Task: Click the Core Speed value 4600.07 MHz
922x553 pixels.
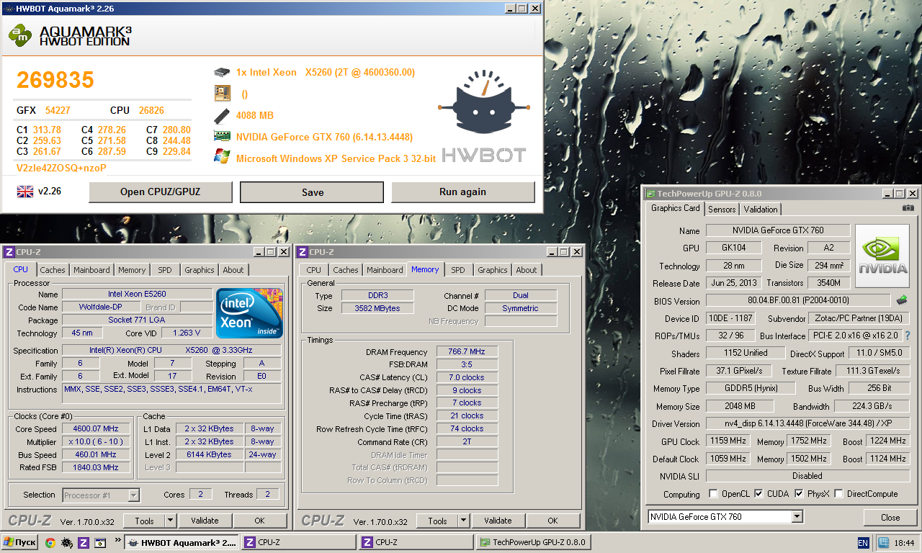Action: [x=97, y=428]
